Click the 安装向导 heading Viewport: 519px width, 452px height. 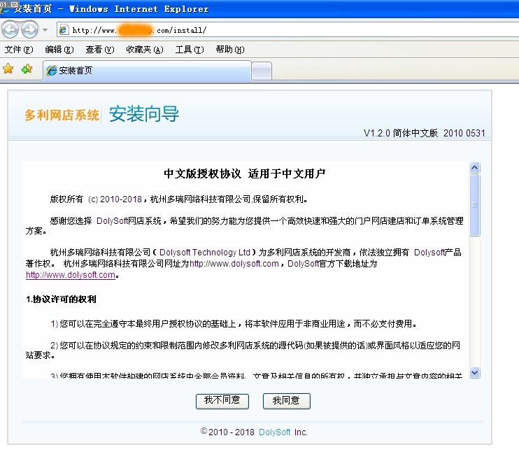pos(144,114)
